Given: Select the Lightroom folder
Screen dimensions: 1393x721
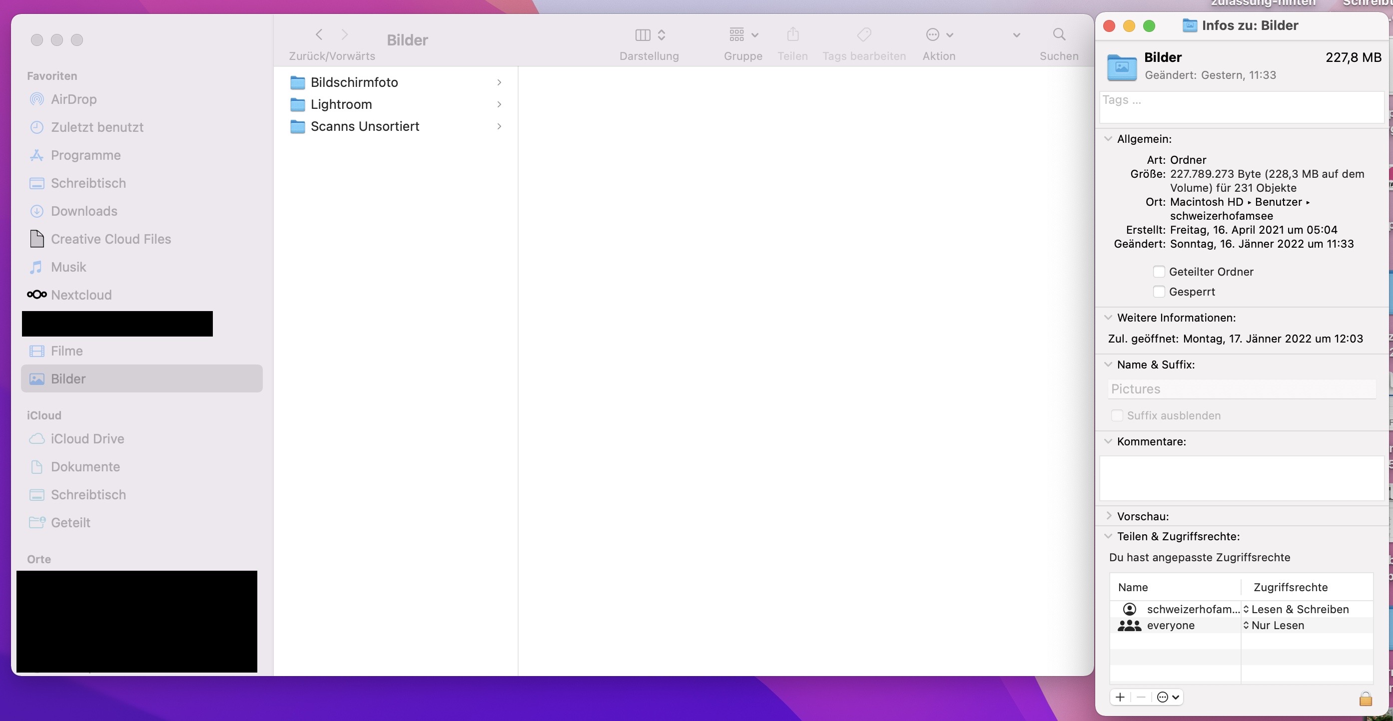Looking at the screenshot, I should point(341,104).
